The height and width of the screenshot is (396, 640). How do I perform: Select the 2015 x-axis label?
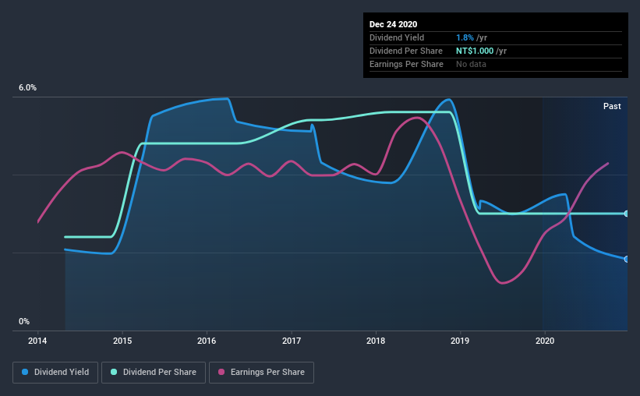(x=122, y=341)
